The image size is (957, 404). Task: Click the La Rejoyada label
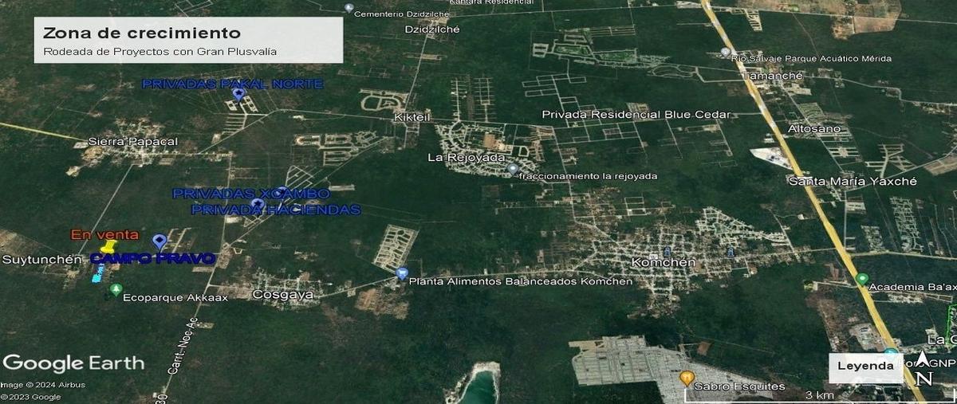[x=467, y=157]
